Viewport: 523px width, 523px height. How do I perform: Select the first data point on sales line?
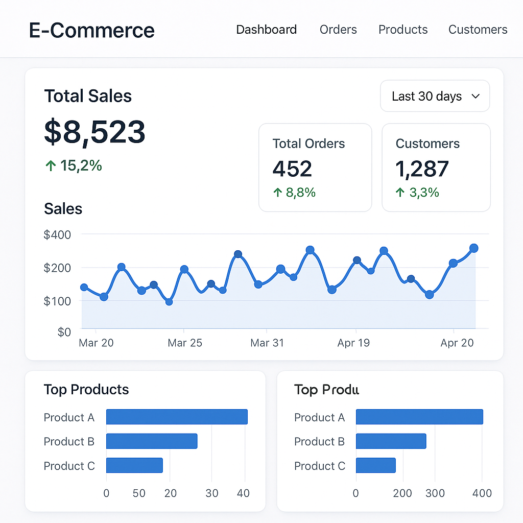pyautogui.click(x=84, y=288)
